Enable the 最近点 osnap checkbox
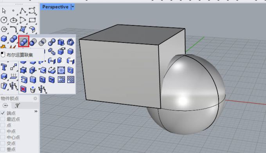The height and width of the screenshot is (153, 266). (3, 119)
